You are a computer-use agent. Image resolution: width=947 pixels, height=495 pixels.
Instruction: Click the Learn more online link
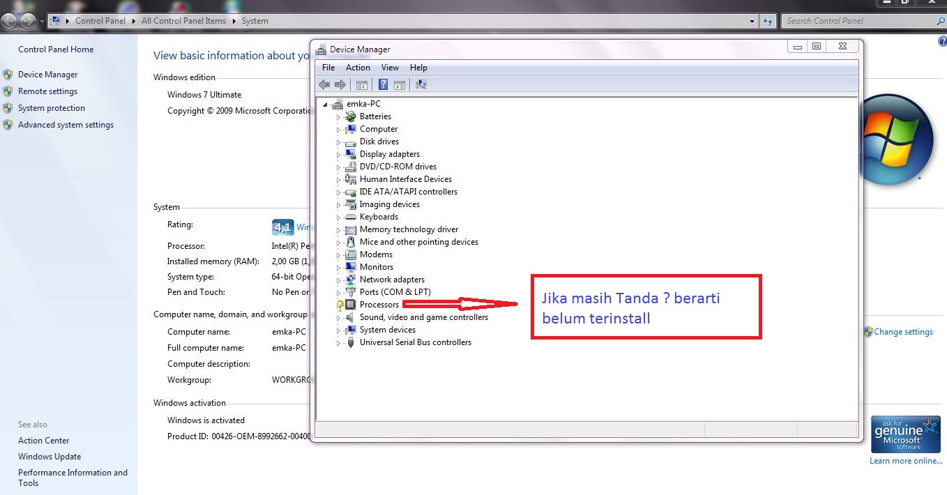[x=906, y=461]
